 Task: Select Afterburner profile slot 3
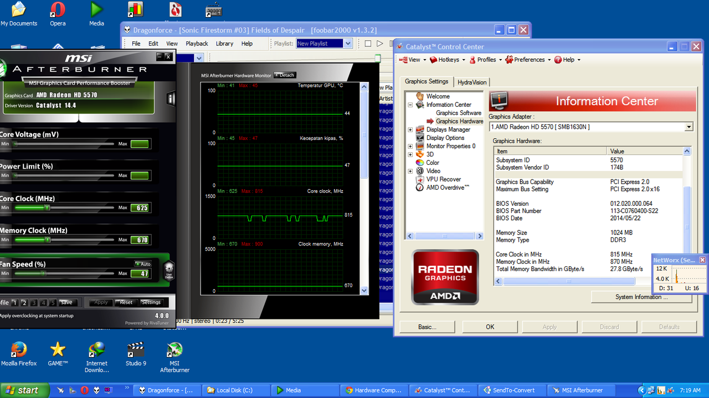34,302
